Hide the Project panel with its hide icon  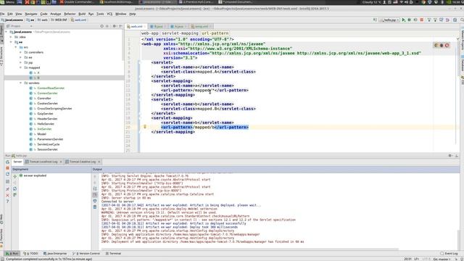pos(121,26)
